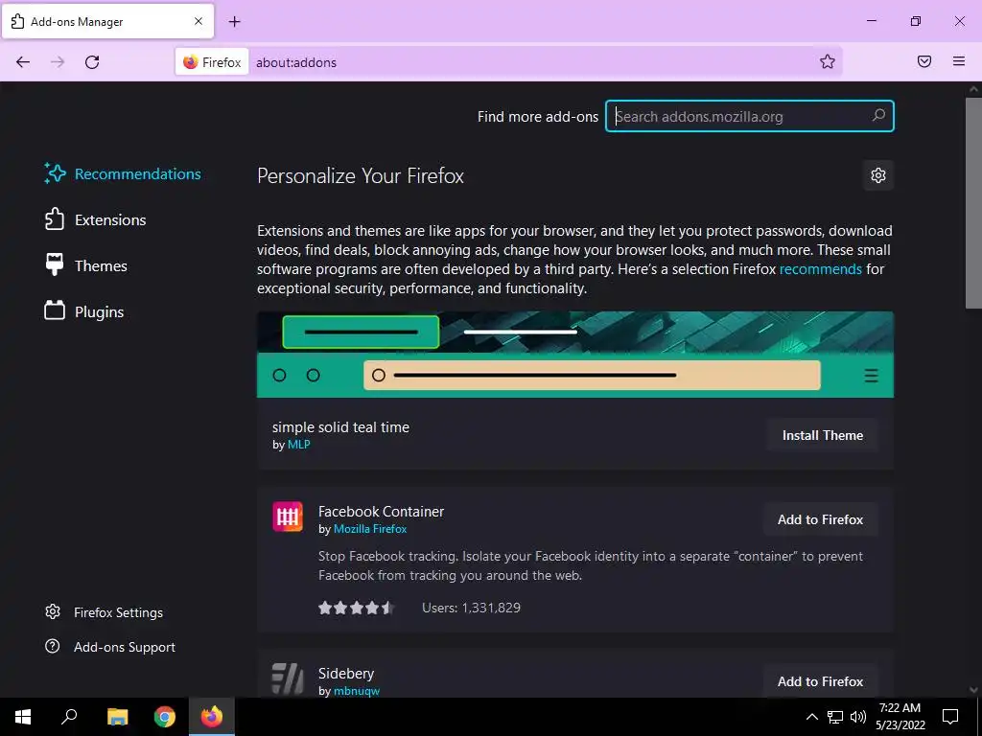Click the Facebook Container star rating
Screen dimensions: 982x736
tap(356, 608)
